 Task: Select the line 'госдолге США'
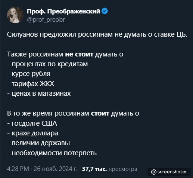32,123
